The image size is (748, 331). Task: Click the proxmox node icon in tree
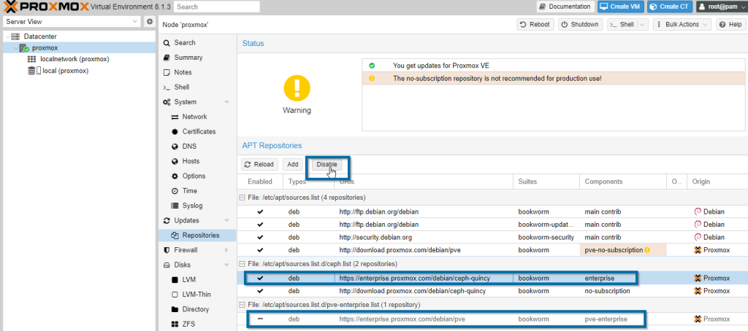pyautogui.click(x=24, y=48)
